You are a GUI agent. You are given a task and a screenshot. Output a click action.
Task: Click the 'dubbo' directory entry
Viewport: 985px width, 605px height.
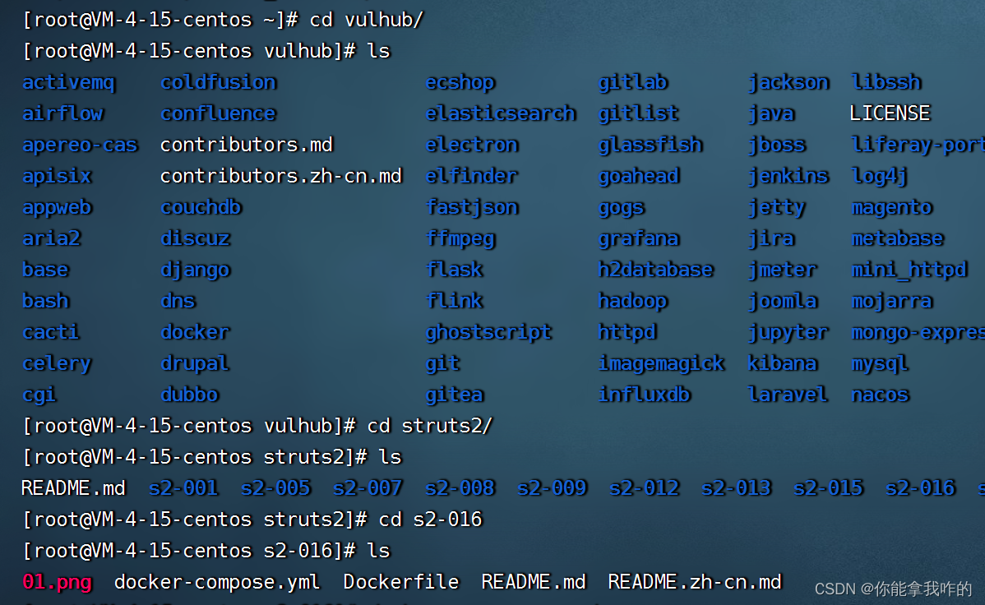pyautogui.click(x=190, y=395)
